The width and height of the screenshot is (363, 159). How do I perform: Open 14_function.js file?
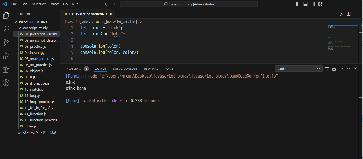pos(37,114)
